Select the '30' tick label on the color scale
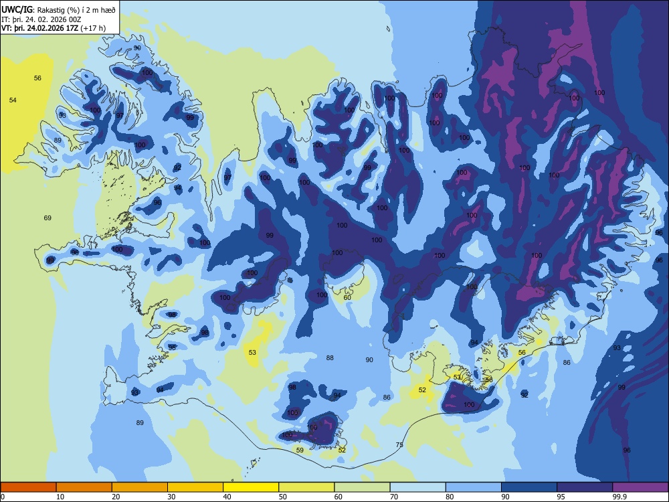The width and height of the screenshot is (669, 502). coord(171,497)
